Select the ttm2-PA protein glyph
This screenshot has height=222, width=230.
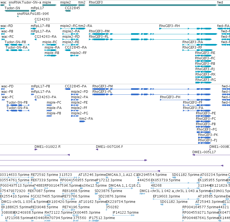82,121
